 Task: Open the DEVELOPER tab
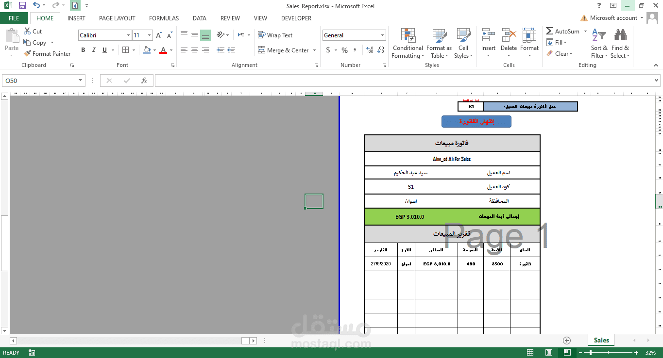[296, 18]
